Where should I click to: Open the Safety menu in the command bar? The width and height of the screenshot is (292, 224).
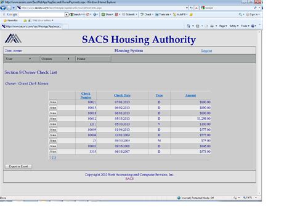click(x=234, y=26)
